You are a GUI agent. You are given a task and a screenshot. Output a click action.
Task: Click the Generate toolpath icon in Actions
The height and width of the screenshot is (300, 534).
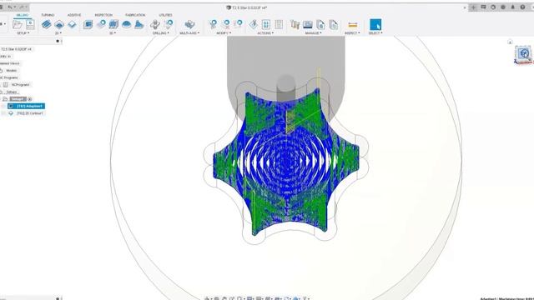254,24
